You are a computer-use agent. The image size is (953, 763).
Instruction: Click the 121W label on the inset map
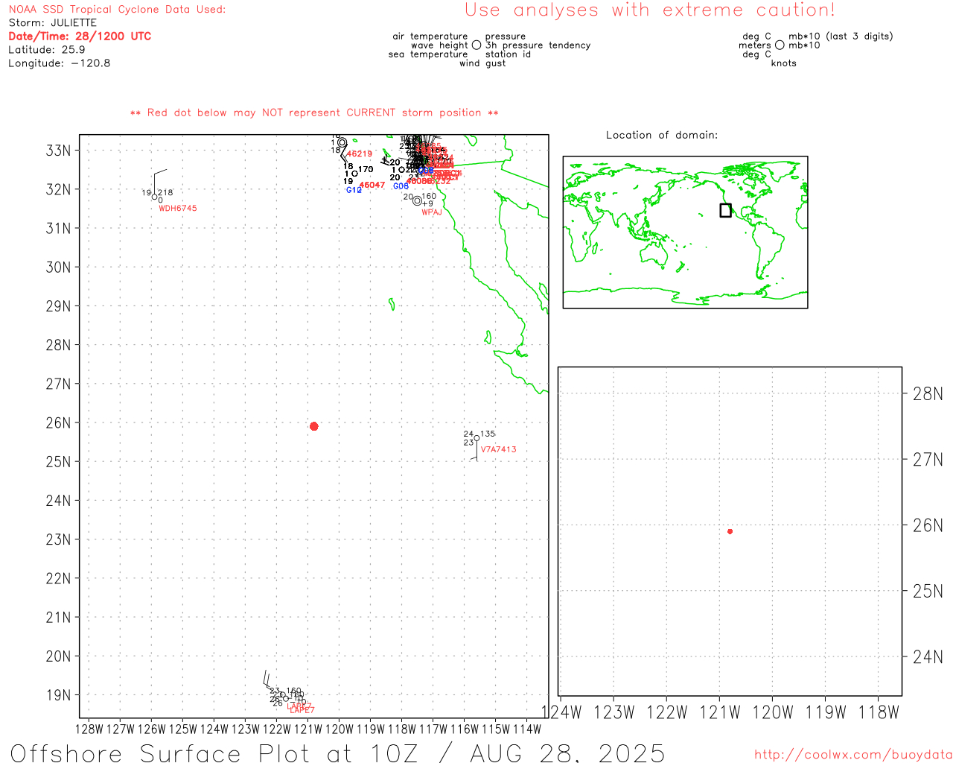pyautogui.click(x=720, y=712)
